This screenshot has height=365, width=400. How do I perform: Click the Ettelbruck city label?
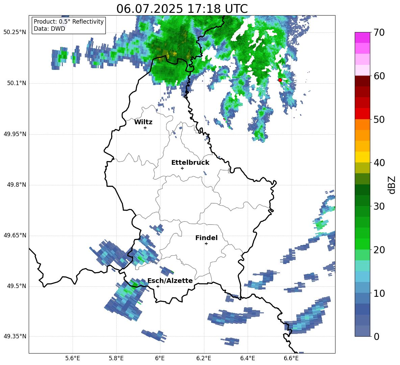[x=190, y=163]
